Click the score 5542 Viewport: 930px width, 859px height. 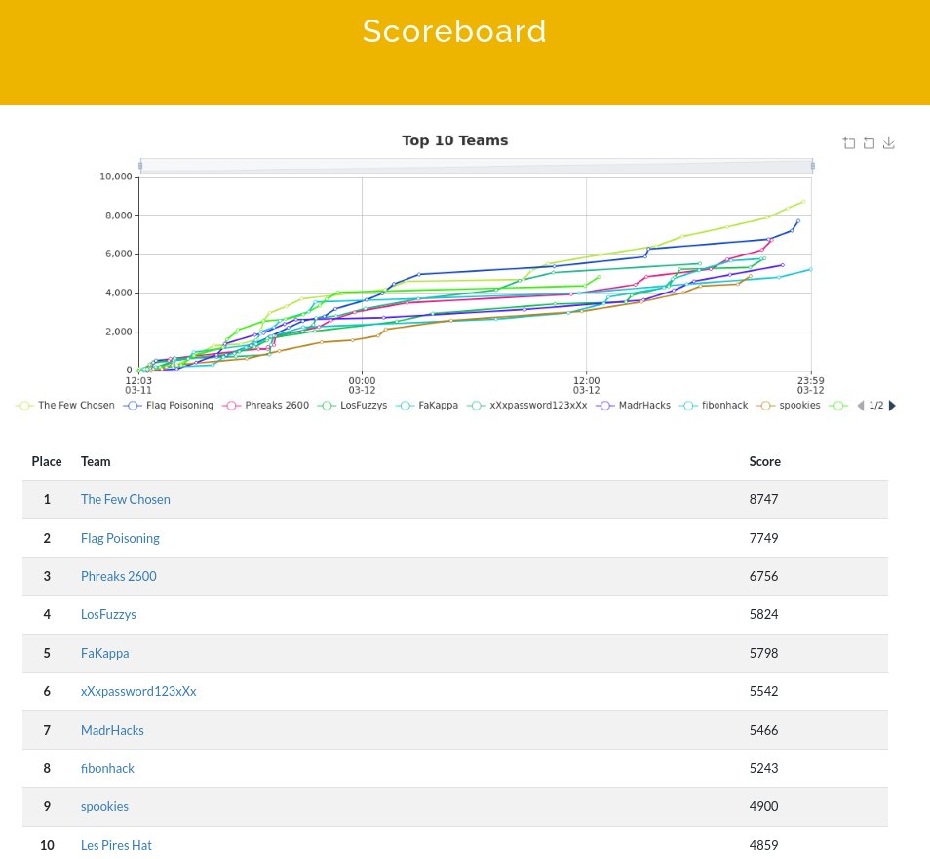pos(763,691)
